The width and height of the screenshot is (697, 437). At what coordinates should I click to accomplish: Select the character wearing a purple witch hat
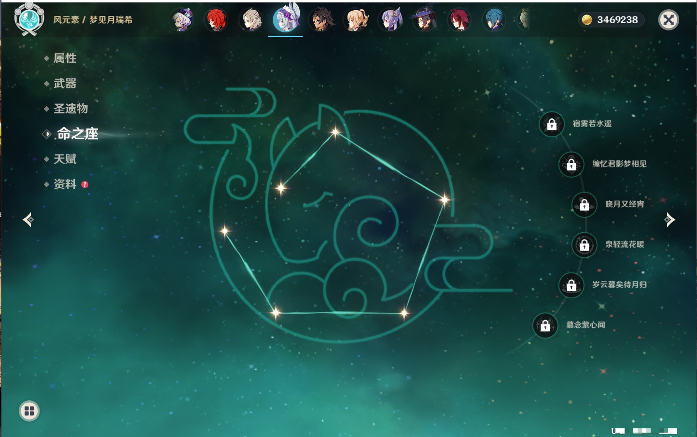click(x=425, y=20)
